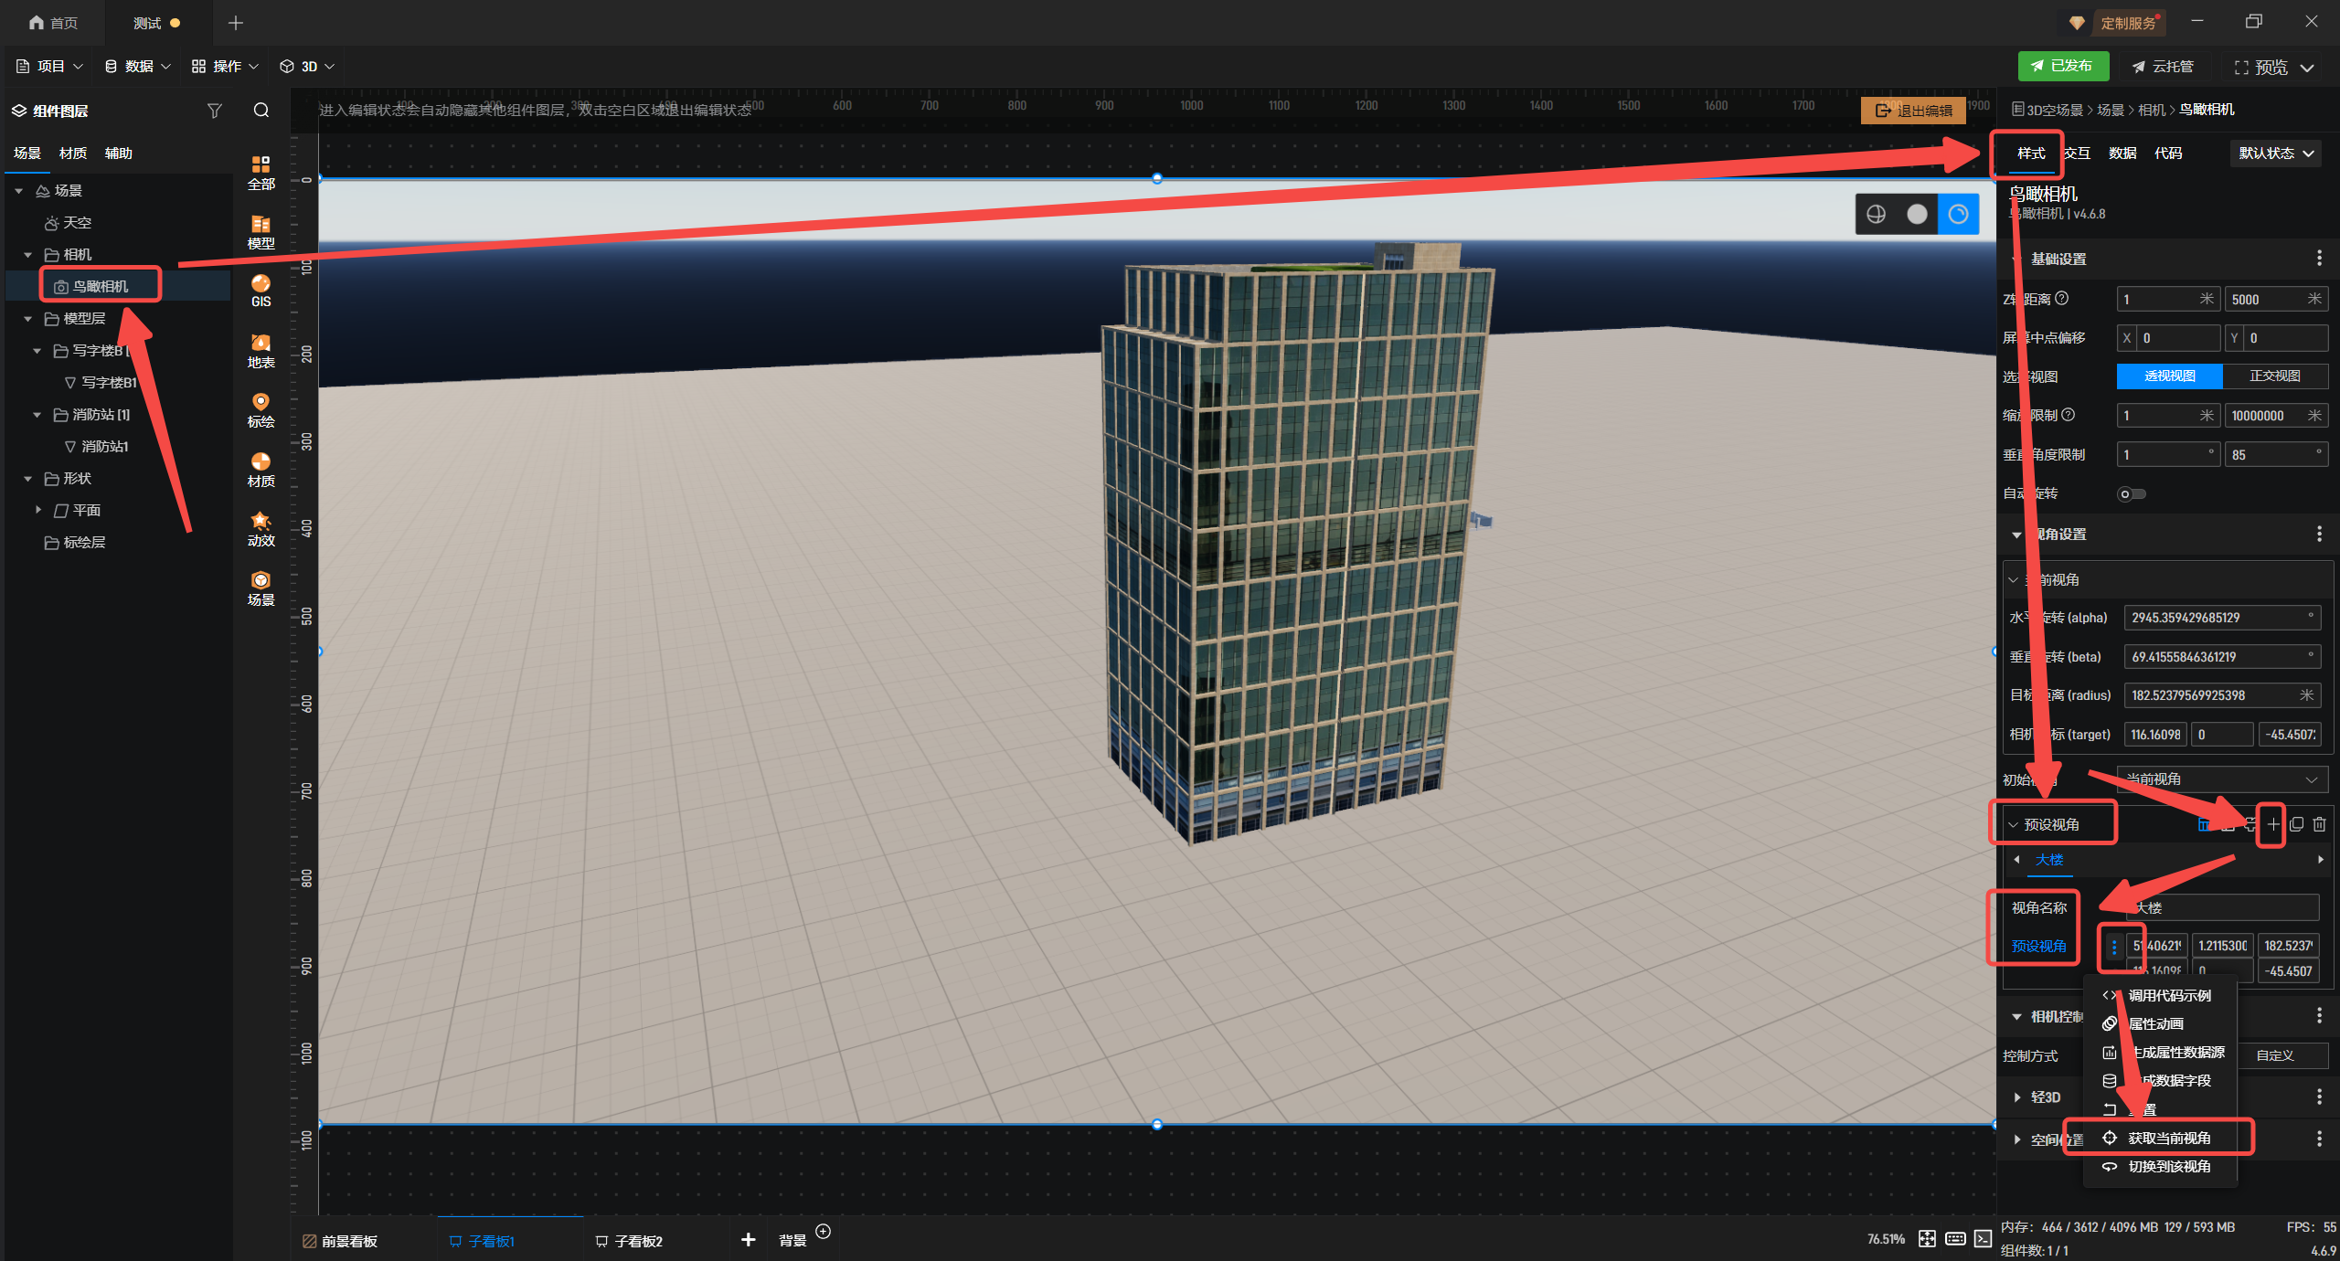
Task: Click the 退出编辑 button
Action: click(1913, 111)
